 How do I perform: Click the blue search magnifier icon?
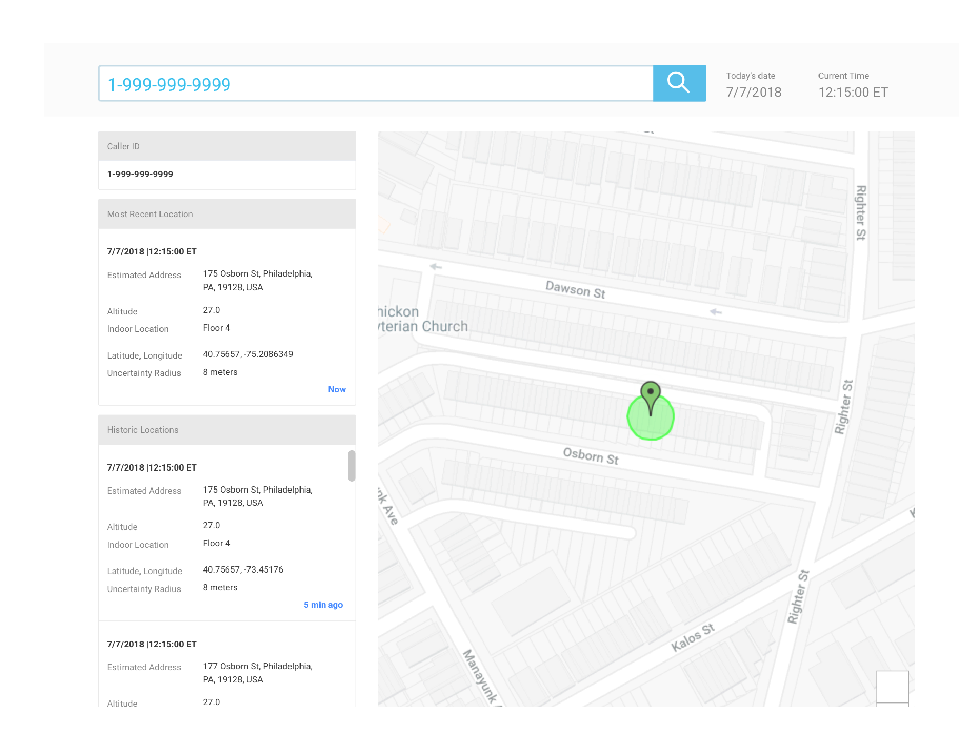[x=679, y=83]
